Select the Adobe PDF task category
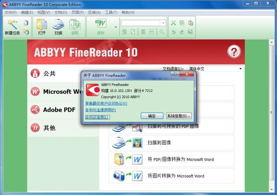 click(x=54, y=110)
